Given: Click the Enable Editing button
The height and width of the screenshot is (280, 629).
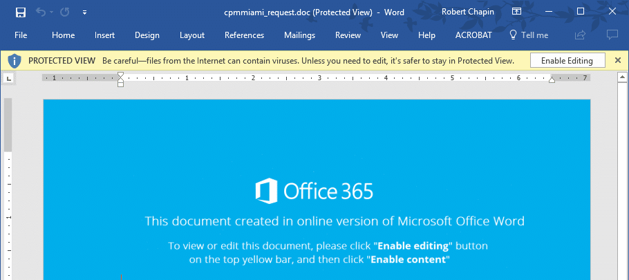Looking at the screenshot, I should [567, 61].
